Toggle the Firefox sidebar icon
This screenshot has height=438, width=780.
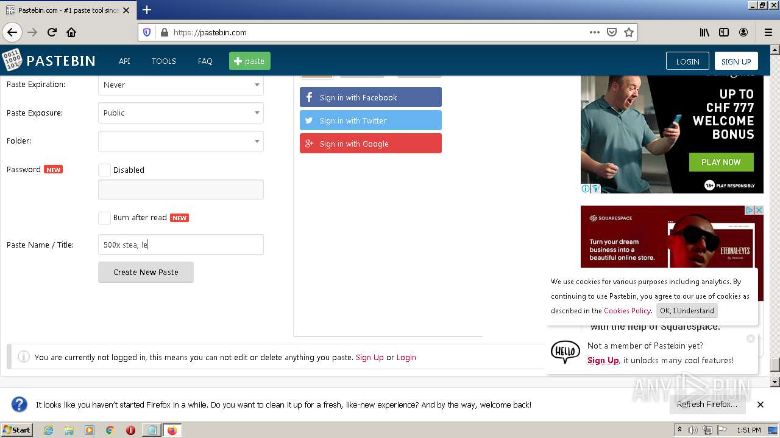[724, 32]
